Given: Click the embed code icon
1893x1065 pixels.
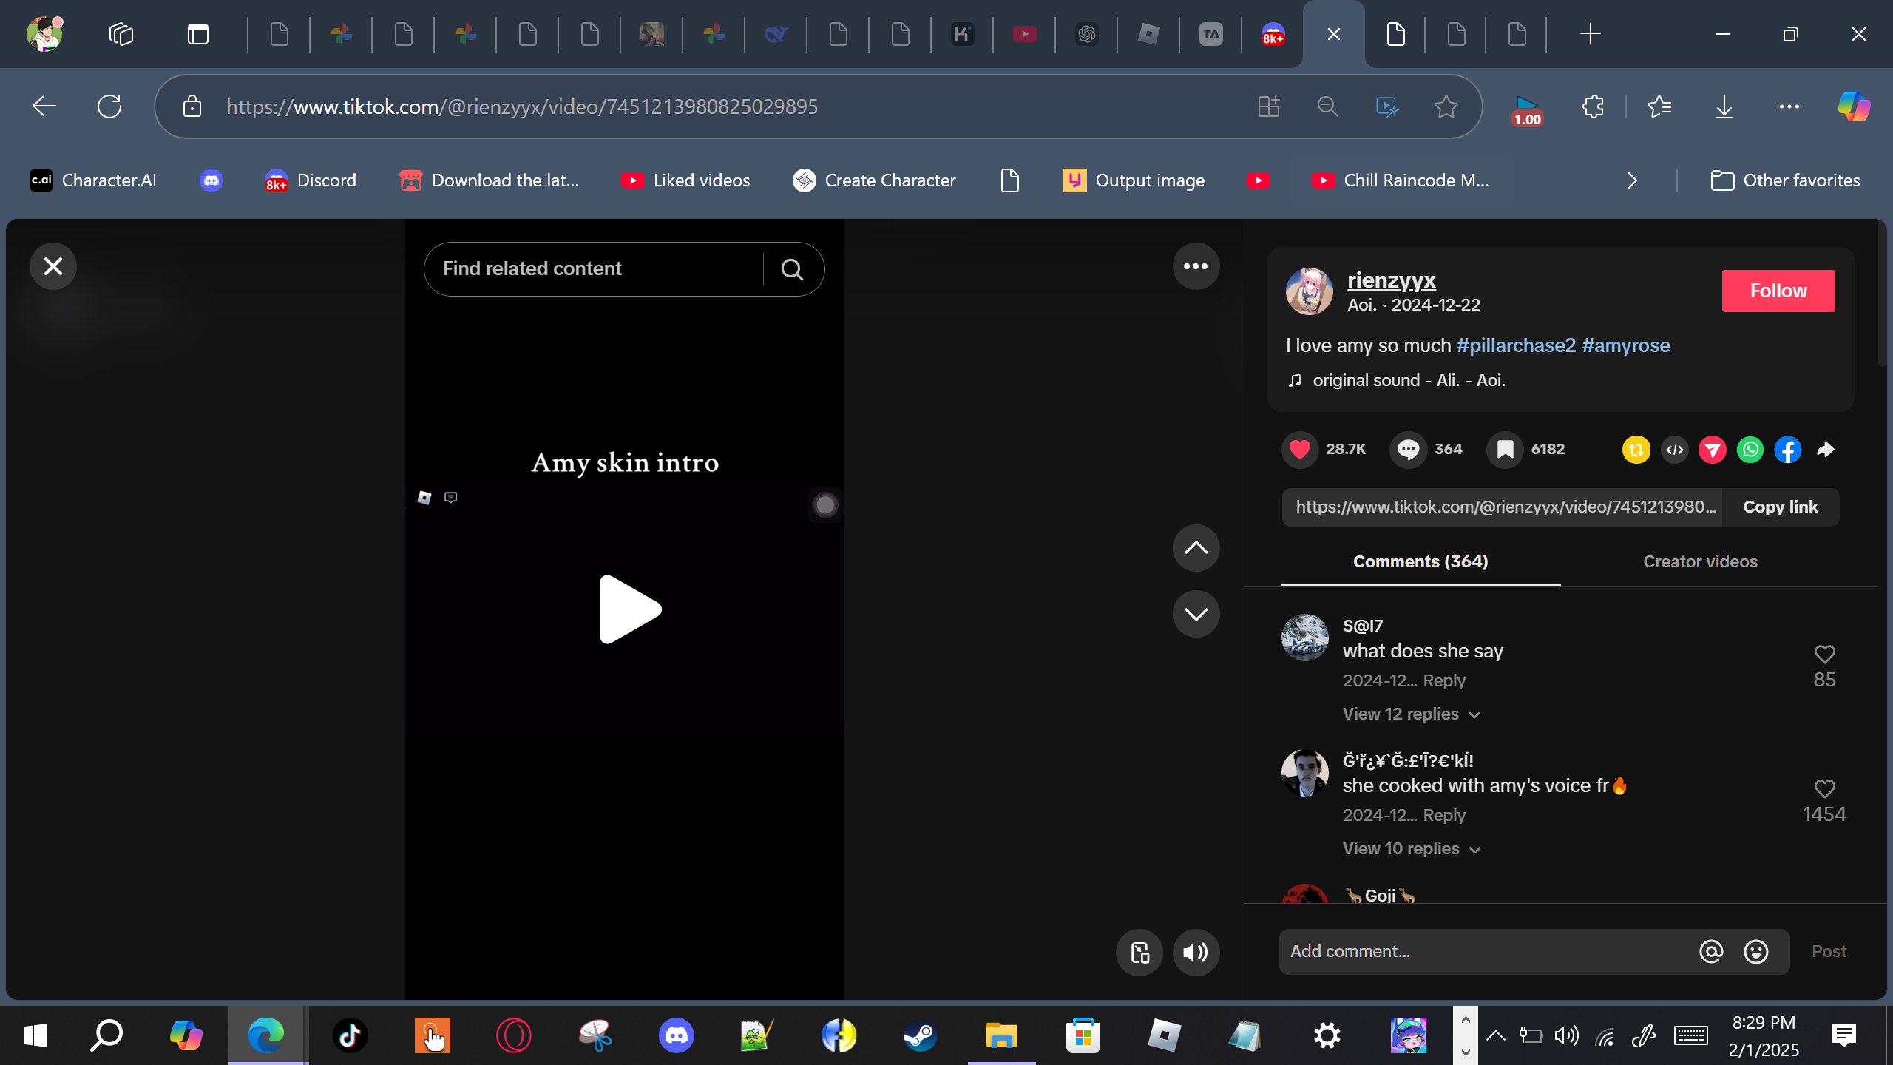Looking at the screenshot, I should pyautogui.click(x=1674, y=449).
